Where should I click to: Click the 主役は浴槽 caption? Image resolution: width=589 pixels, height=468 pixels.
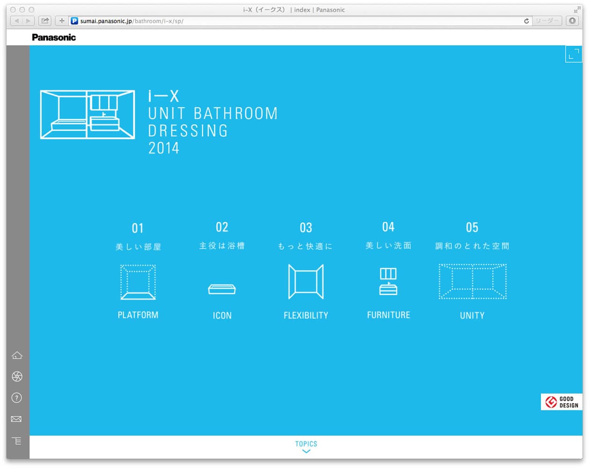click(222, 246)
